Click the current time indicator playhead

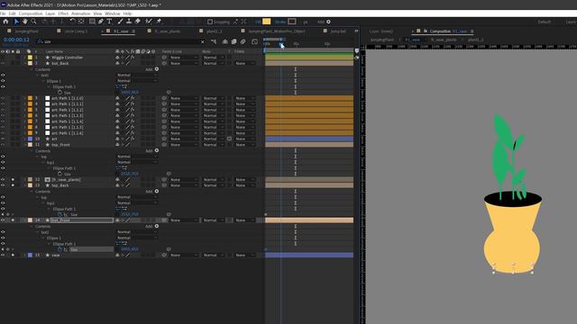tap(280, 45)
